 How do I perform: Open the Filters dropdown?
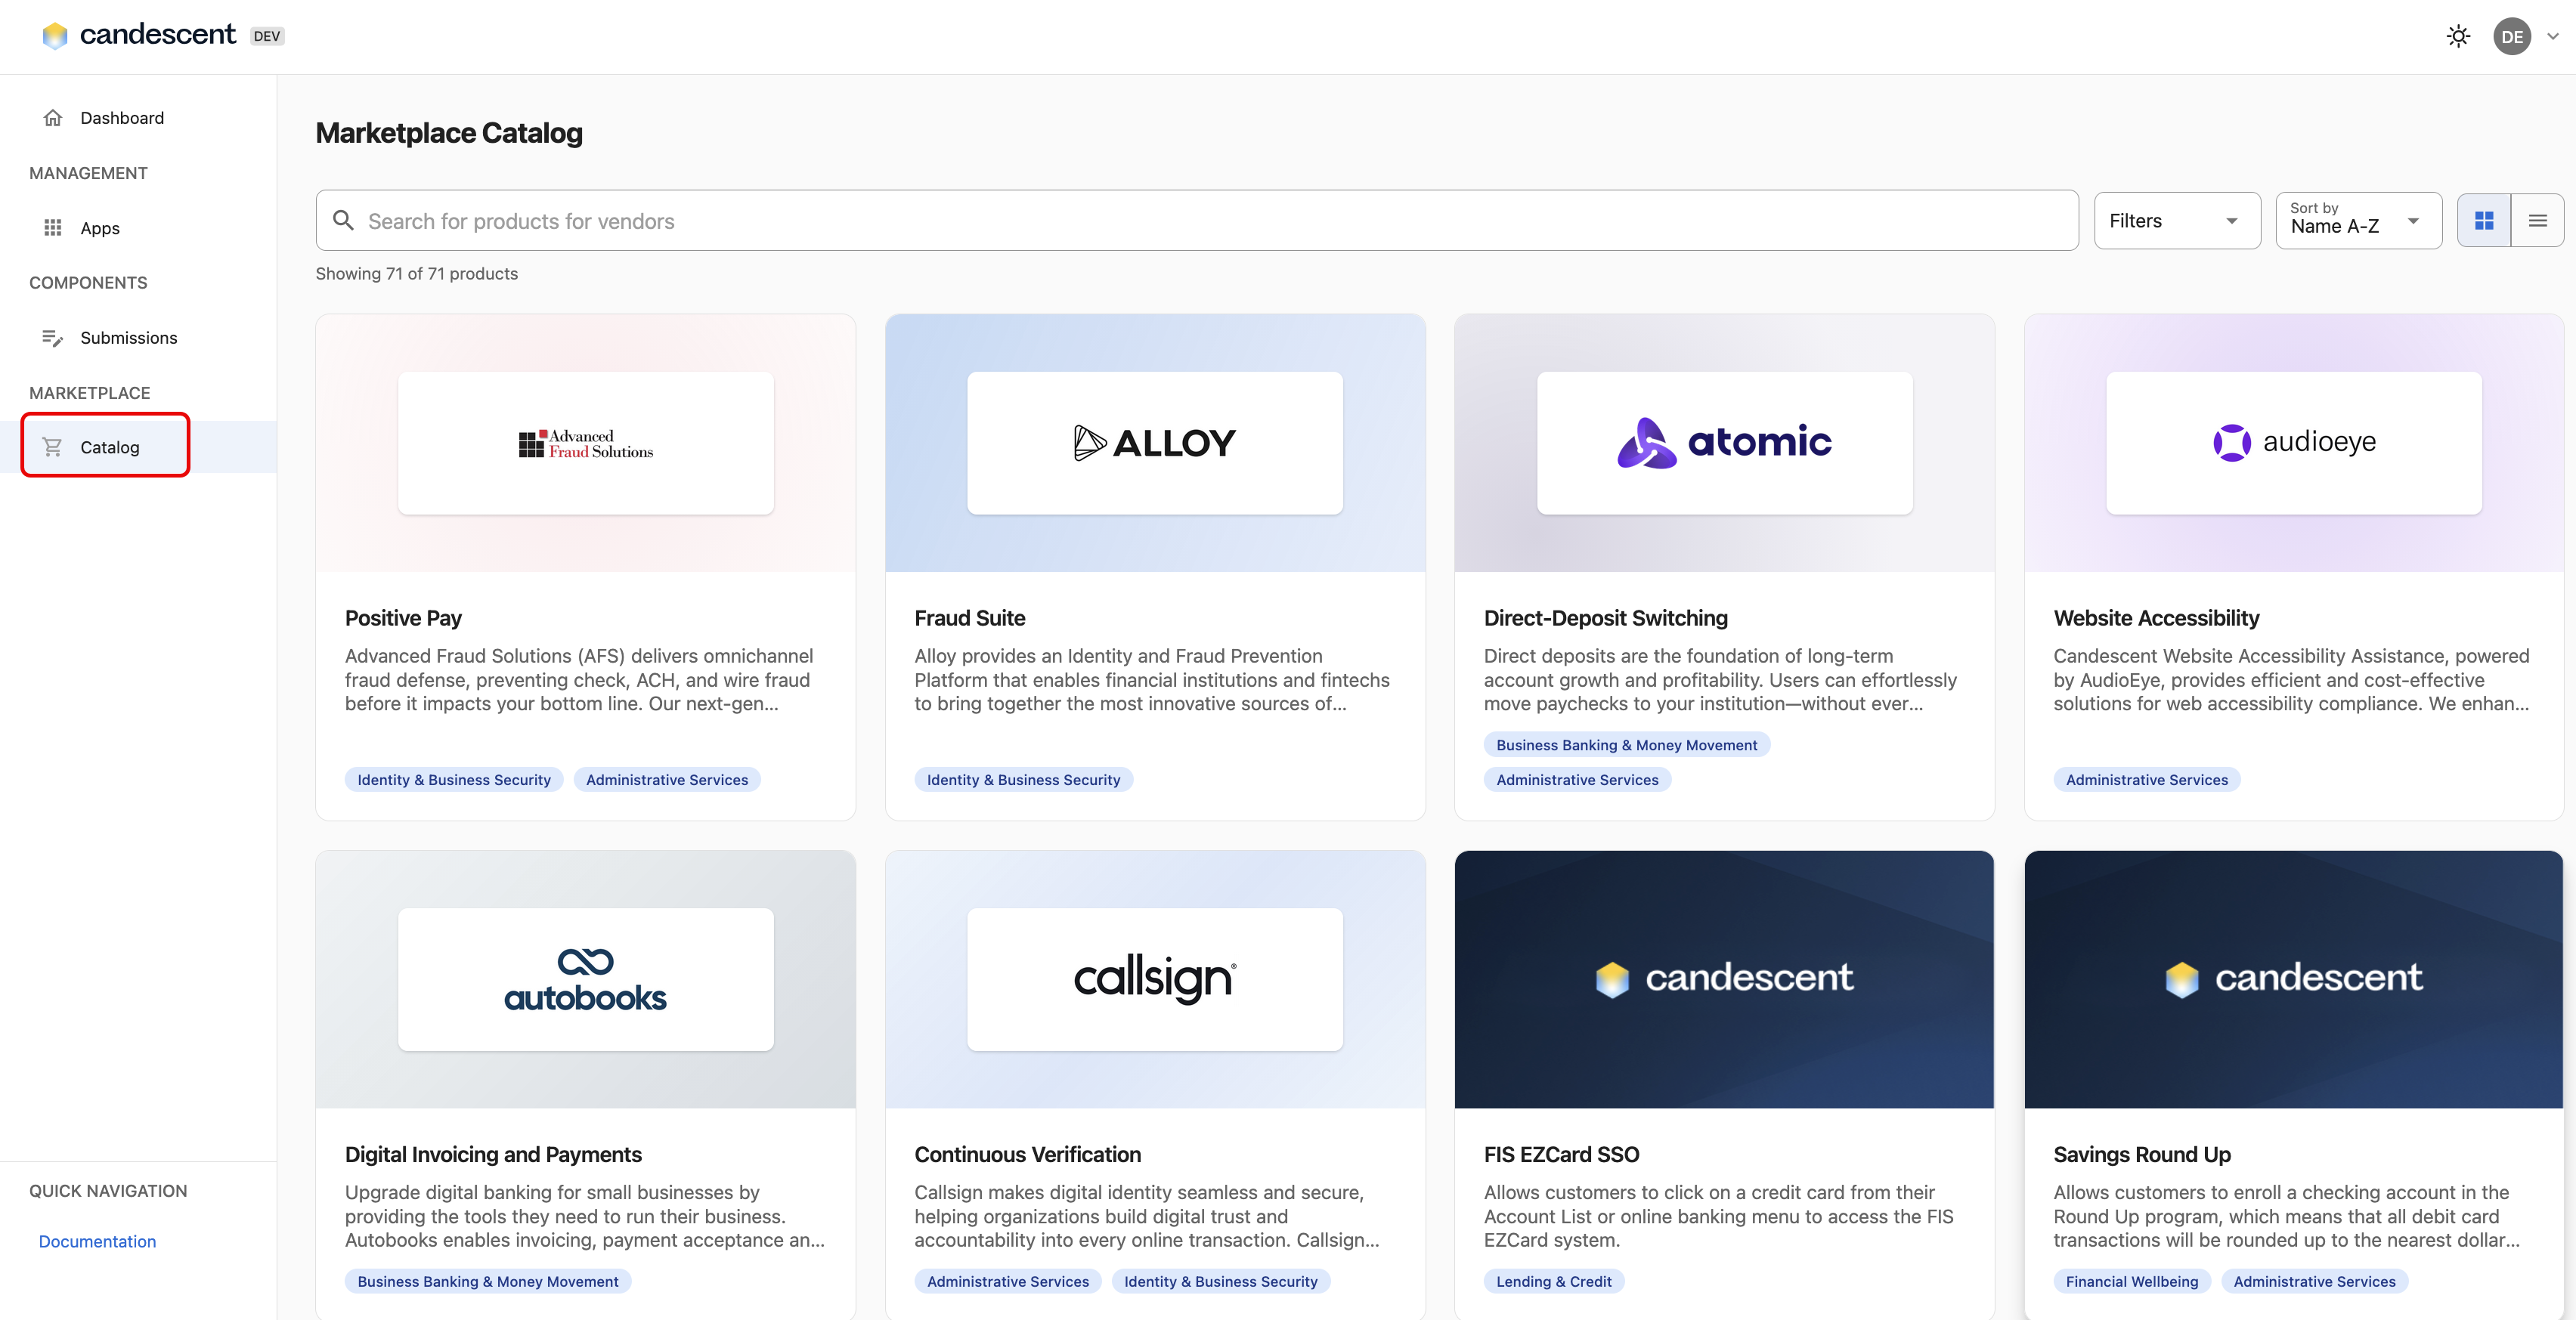click(x=2177, y=220)
